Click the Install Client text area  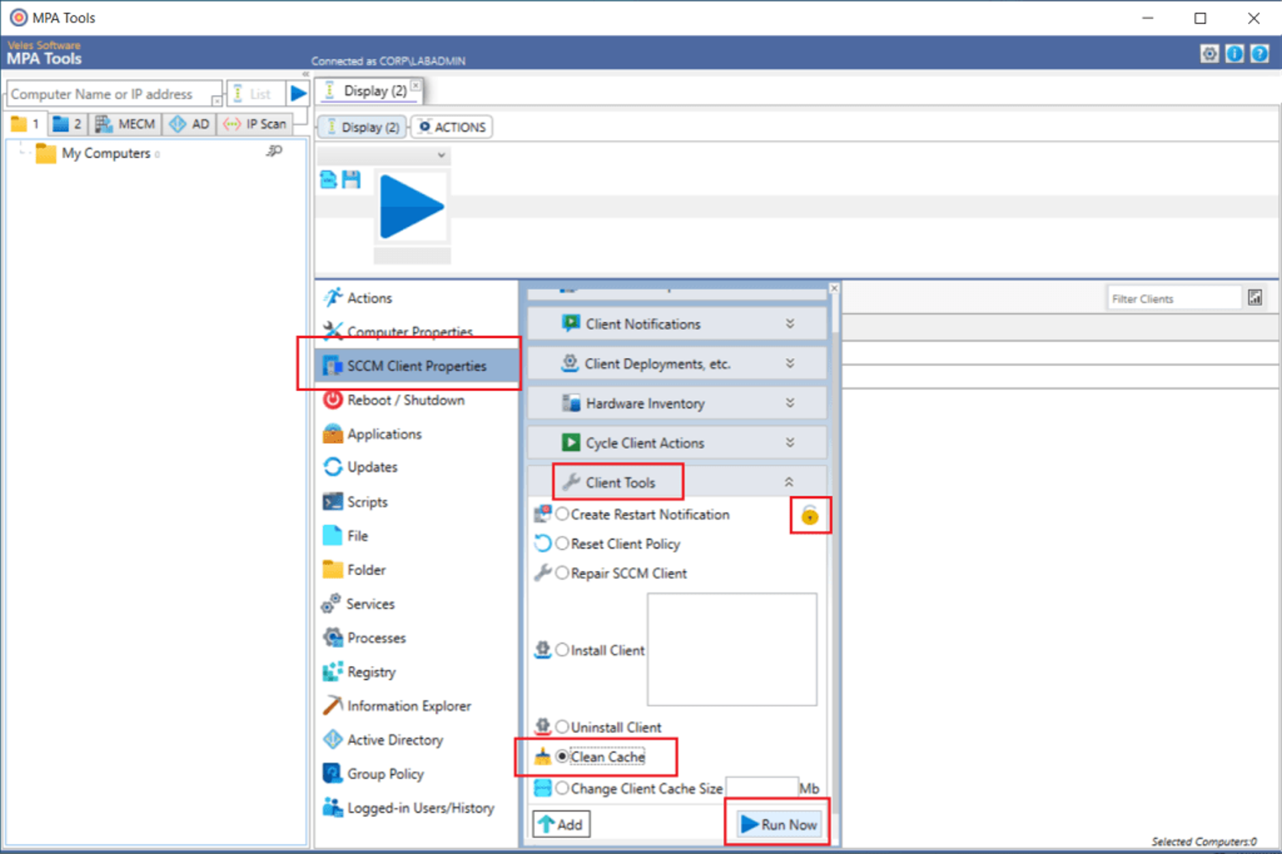tap(731, 649)
